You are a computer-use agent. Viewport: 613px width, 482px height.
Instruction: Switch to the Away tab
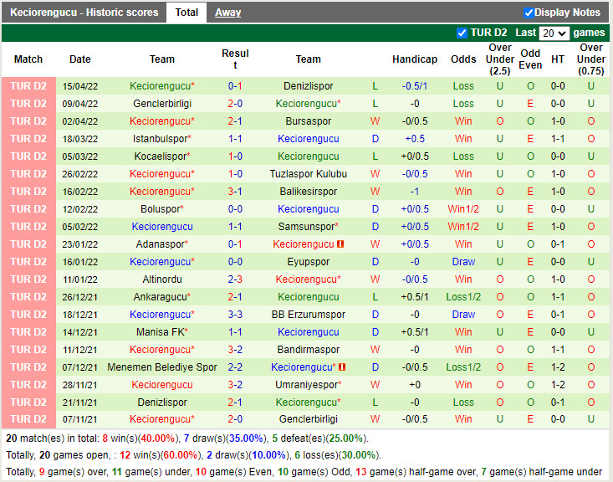pyautogui.click(x=227, y=13)
